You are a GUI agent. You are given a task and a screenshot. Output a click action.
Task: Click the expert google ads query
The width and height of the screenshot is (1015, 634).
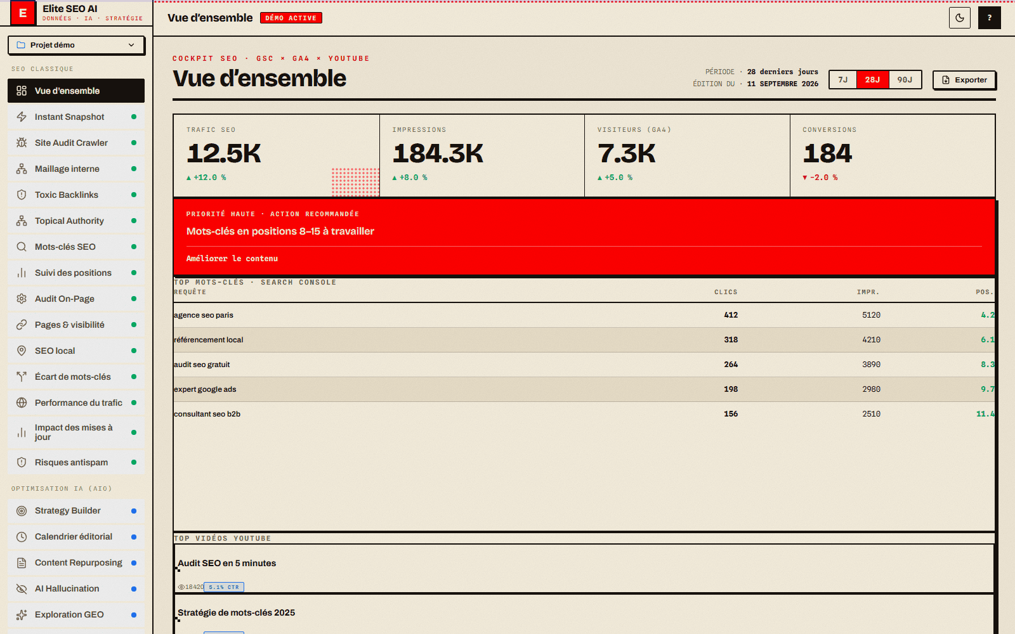[205, 389]
